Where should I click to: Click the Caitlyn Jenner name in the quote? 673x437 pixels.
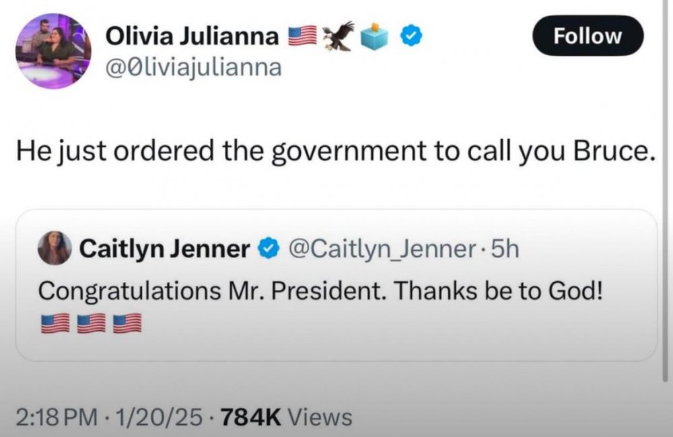click(164, 249)
